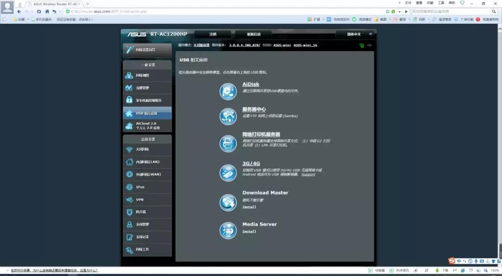Open system administration in the sidebar
Image resolution: width=502 pixels, height=276 pixels.
click(x=147, y=224)
